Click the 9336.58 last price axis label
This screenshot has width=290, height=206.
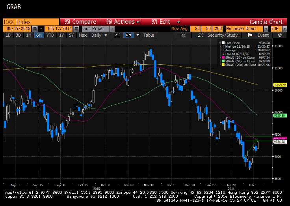280,142
